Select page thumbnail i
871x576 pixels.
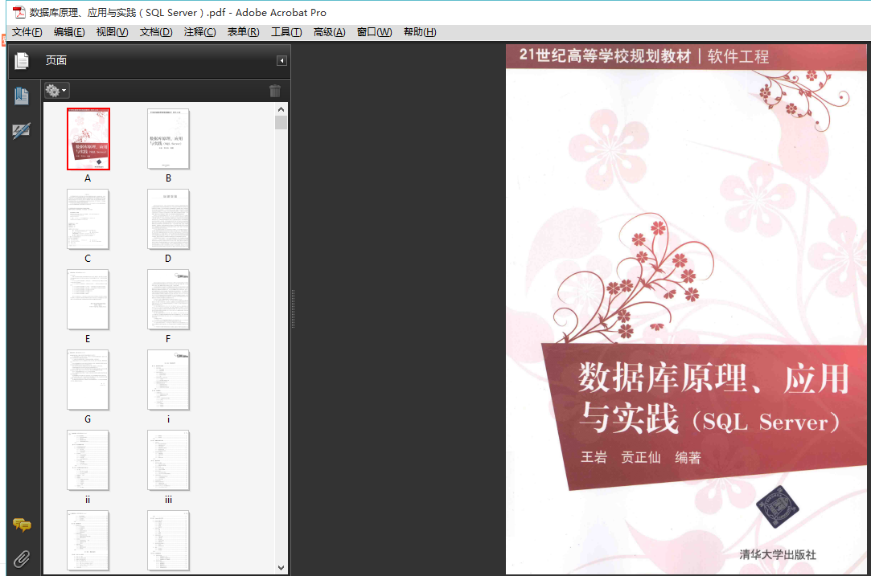[168, 380]
